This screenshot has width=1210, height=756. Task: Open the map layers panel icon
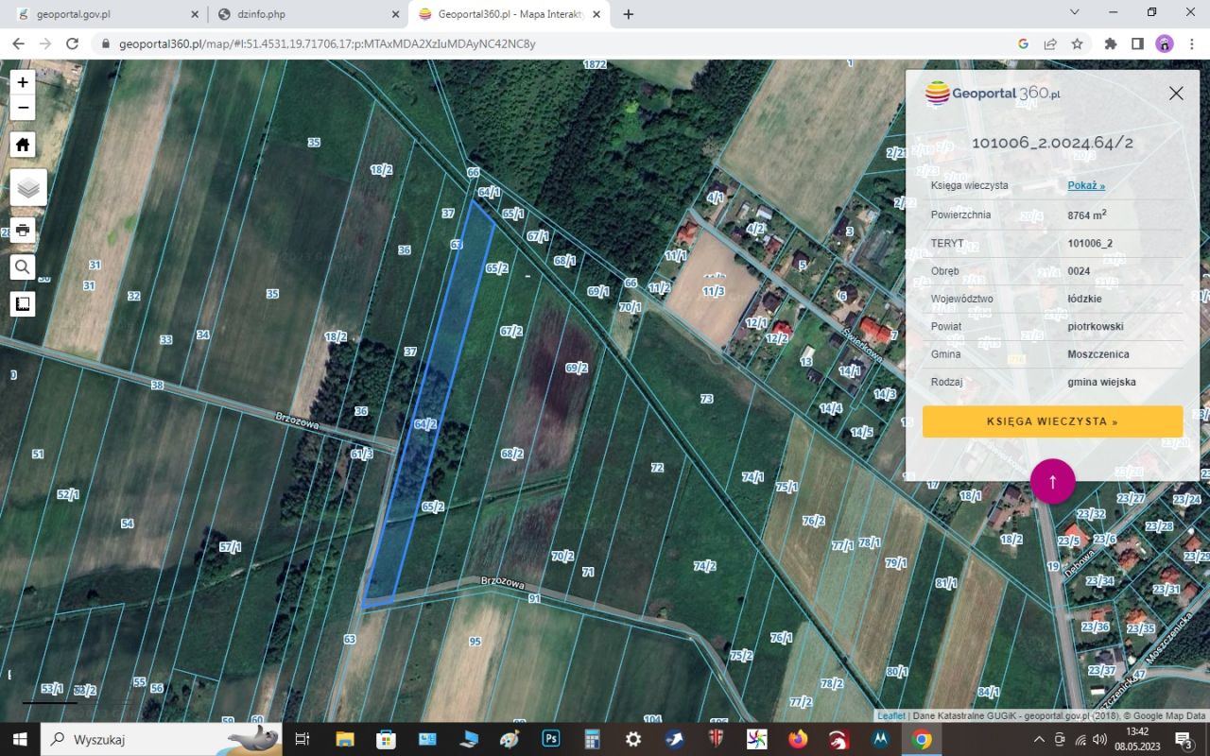coord(26,186)
